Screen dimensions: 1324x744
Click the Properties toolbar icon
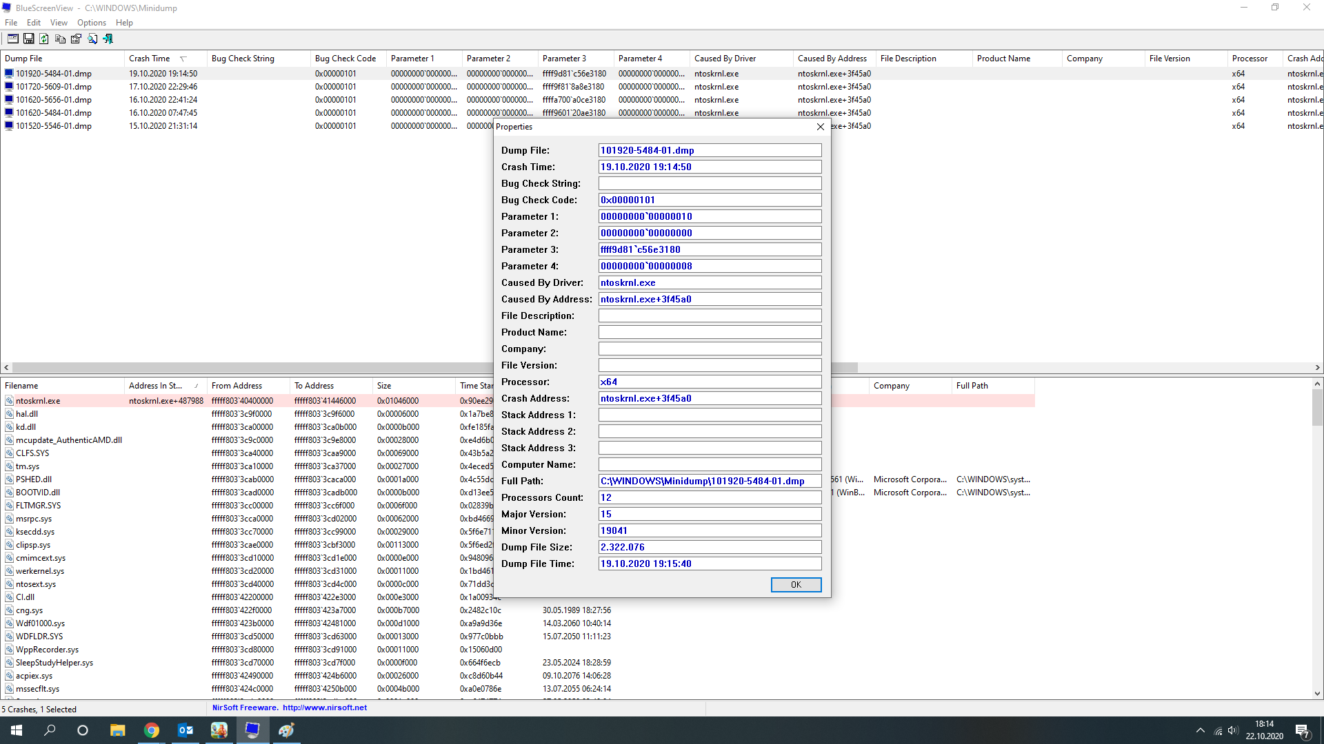(76, 39)
